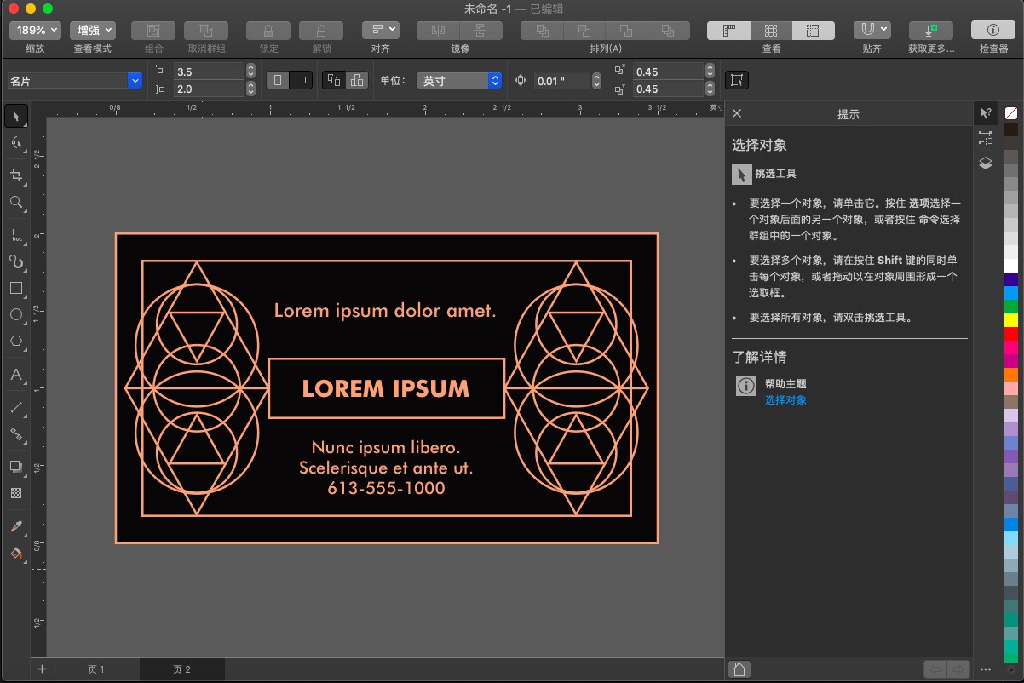The width and height of the screenshot is (1024, 683).
Task: Open the 189% zoom level dropdown
Action: coord(34,30)
